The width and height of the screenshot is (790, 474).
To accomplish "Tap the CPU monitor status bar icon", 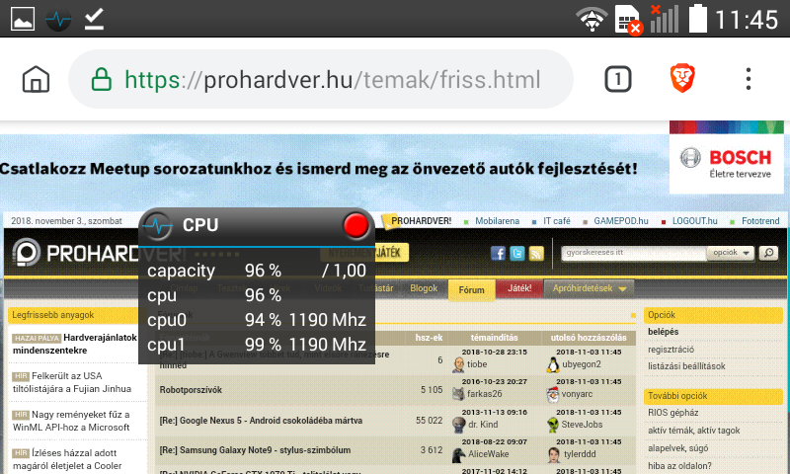I will tap(58, 19).
